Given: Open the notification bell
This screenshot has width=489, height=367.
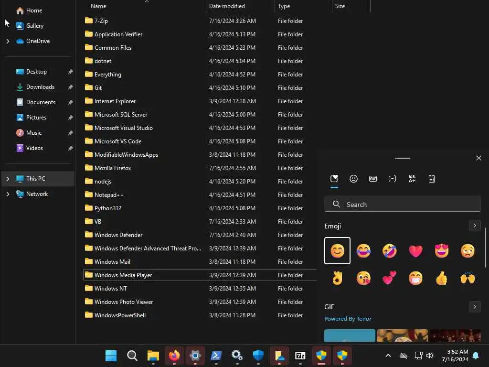Looking at the screenshot, I should 476,356.
